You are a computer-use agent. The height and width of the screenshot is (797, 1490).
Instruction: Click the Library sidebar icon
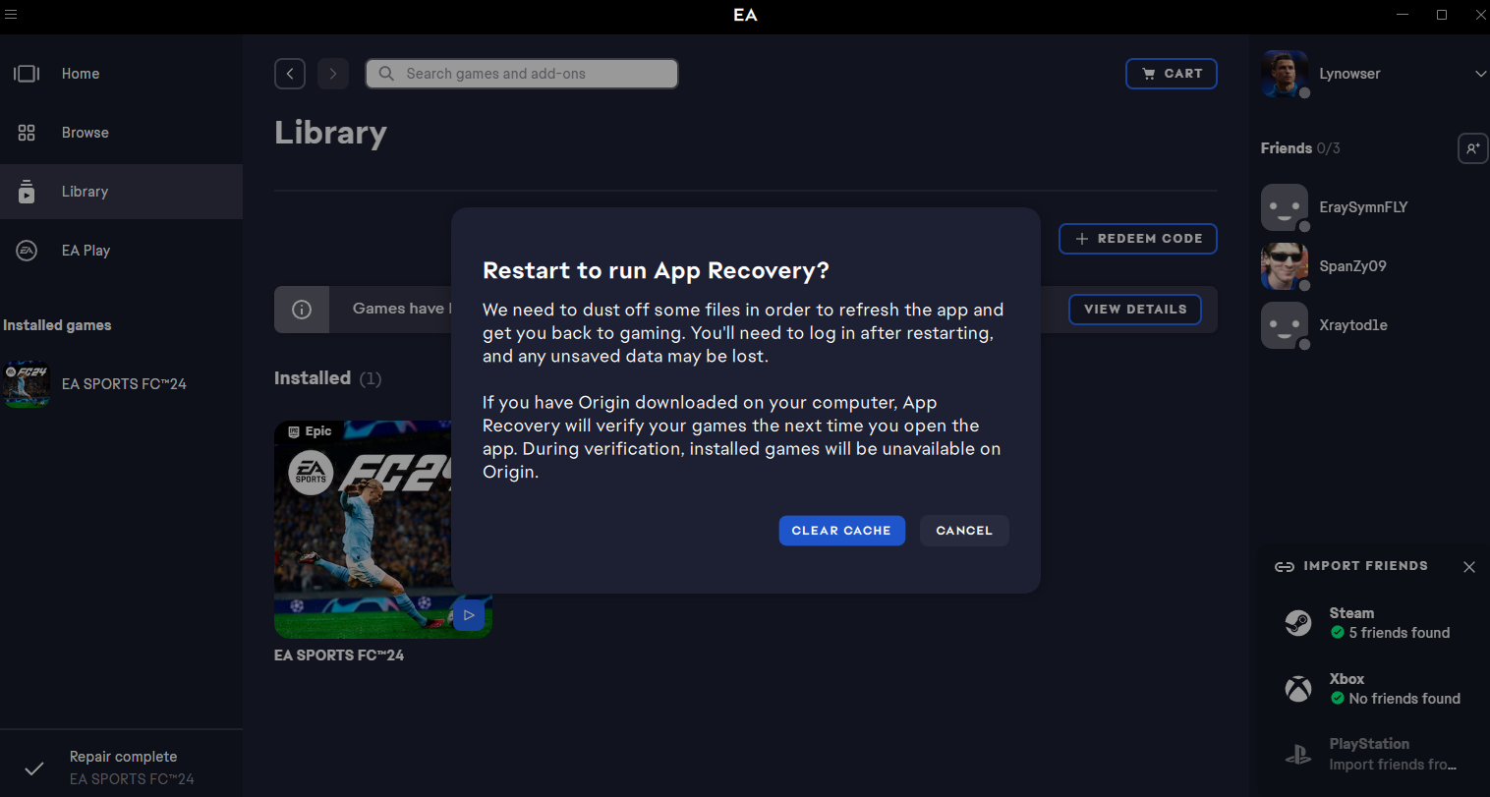pyautogui.click(x=27, y=192)
